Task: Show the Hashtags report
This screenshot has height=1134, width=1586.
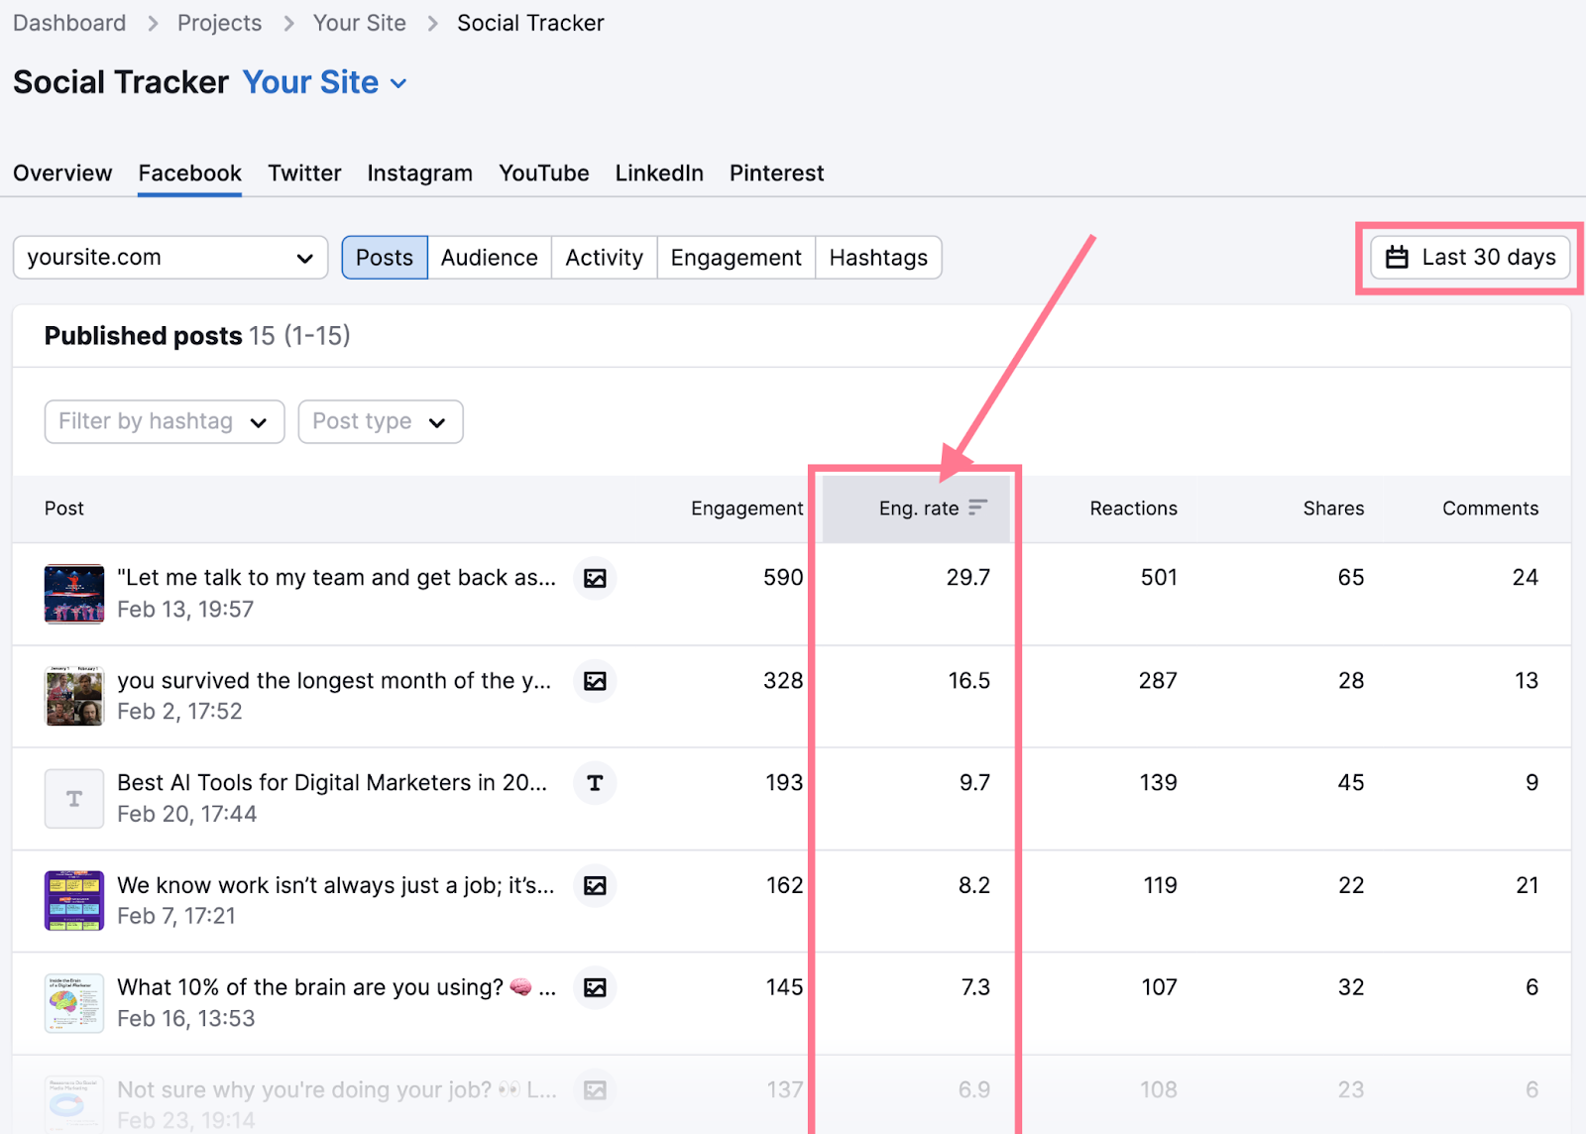Action: pos(878,258)
